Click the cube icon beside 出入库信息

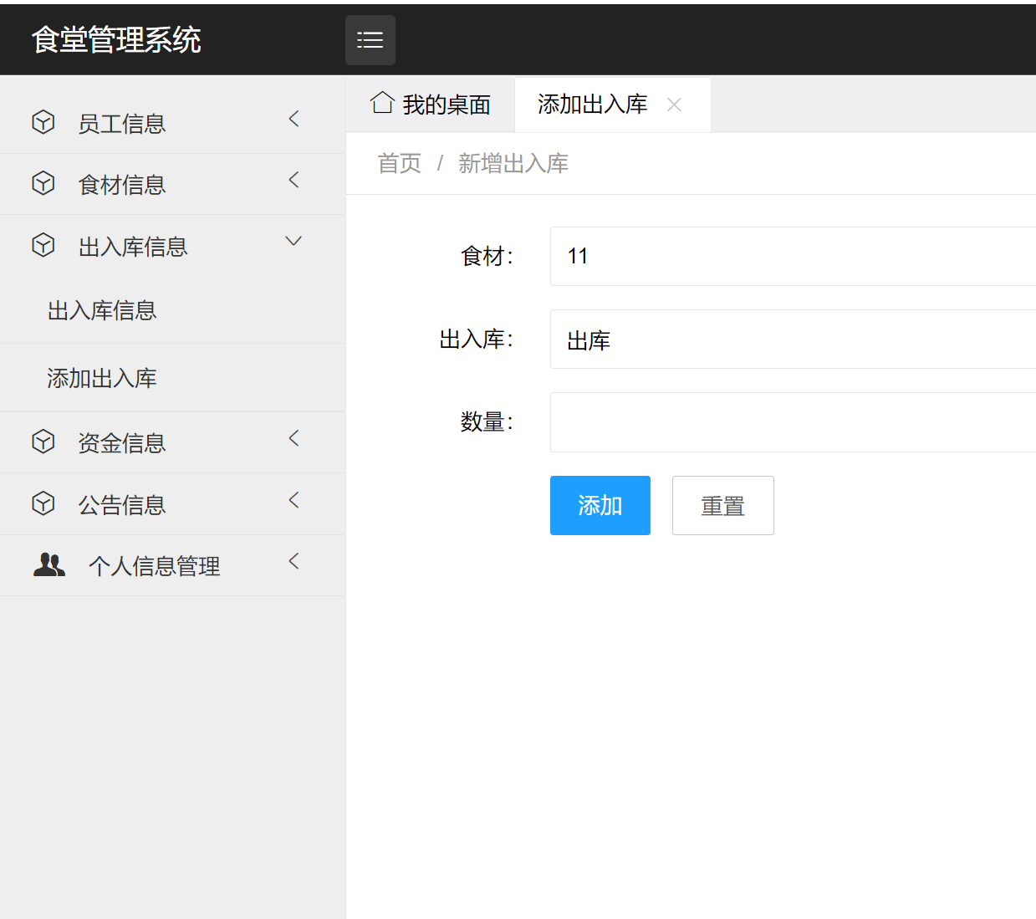(x=43, y=245)
